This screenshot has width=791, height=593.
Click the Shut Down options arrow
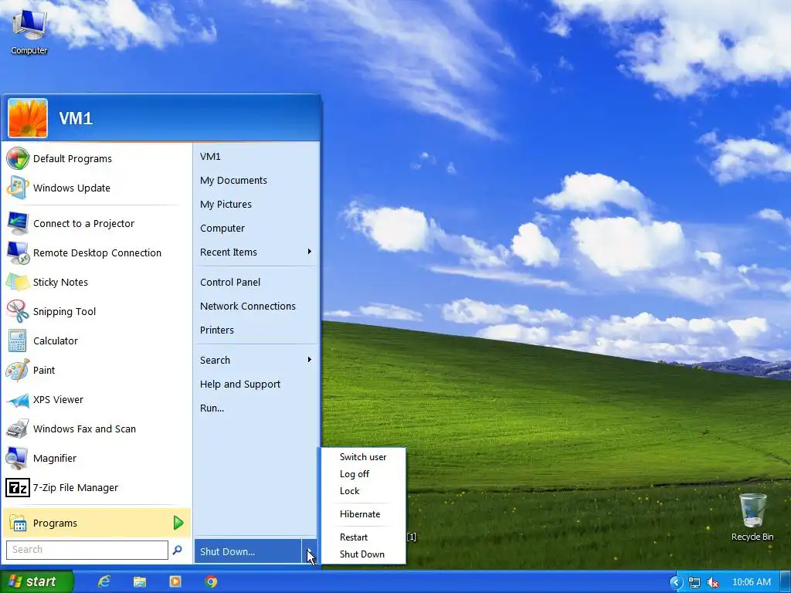coord(309,551)
